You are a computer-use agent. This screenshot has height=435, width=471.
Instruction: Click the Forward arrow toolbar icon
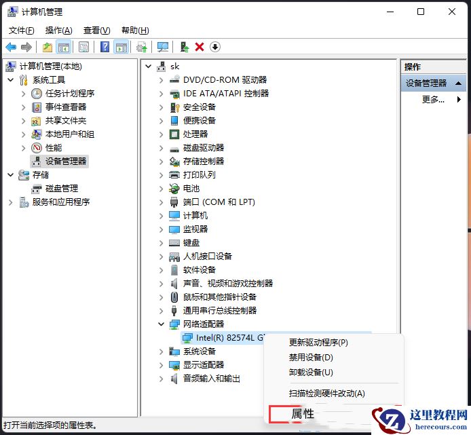coord(26,48)
